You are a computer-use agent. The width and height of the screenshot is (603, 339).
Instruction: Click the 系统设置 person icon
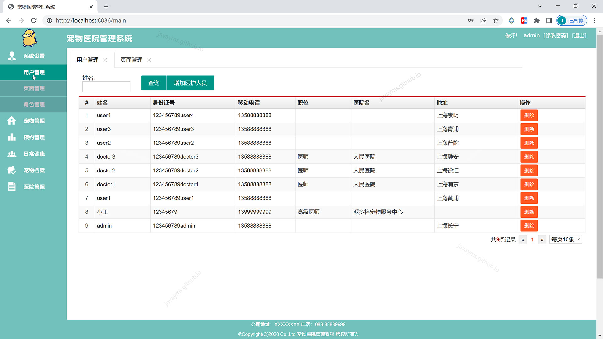pos(12,56)
